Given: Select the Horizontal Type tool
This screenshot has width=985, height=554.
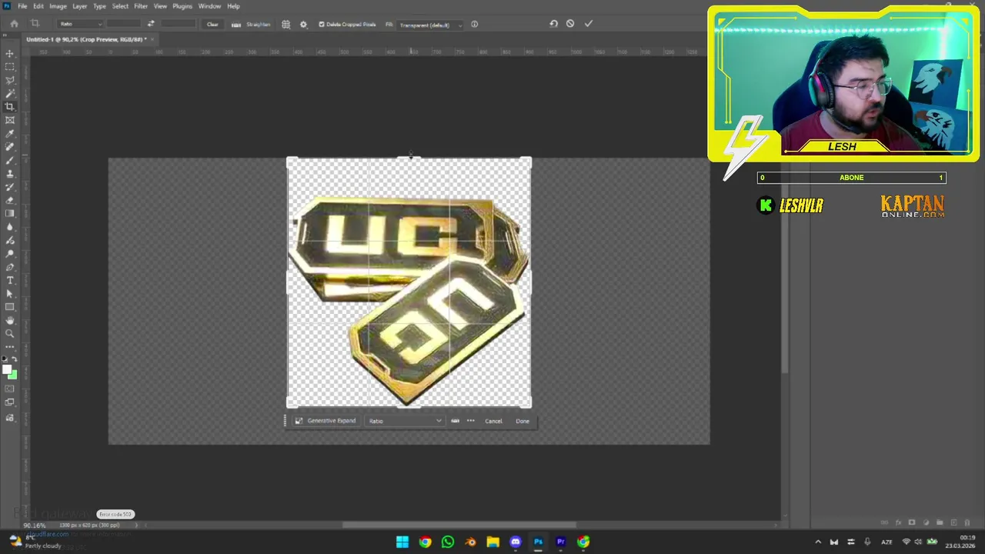Looking at the screenshot, I should tap(10, 280).
